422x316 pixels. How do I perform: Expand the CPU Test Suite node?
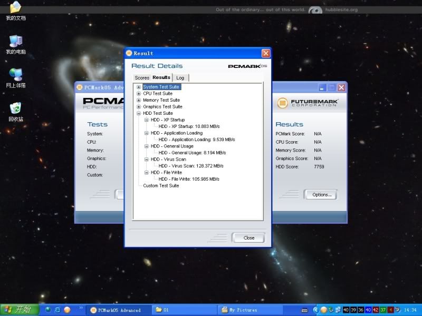139,94
